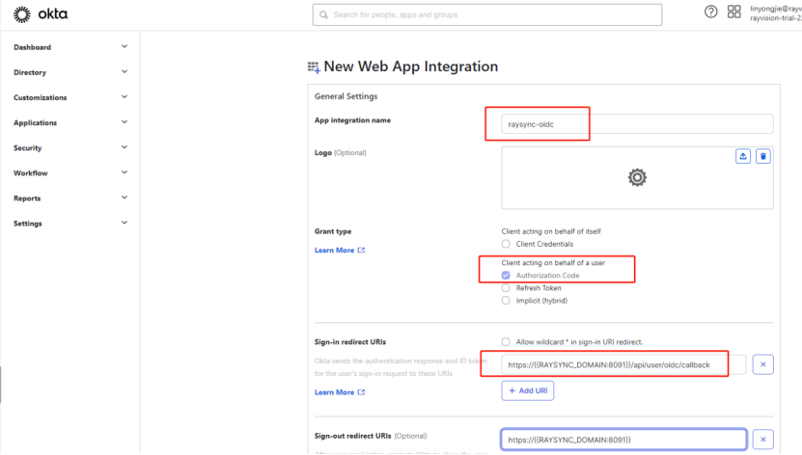Viewport: 802px width, 455px height.
Task: Click the logo upload icon button
Action: click(x=743, y=156)
